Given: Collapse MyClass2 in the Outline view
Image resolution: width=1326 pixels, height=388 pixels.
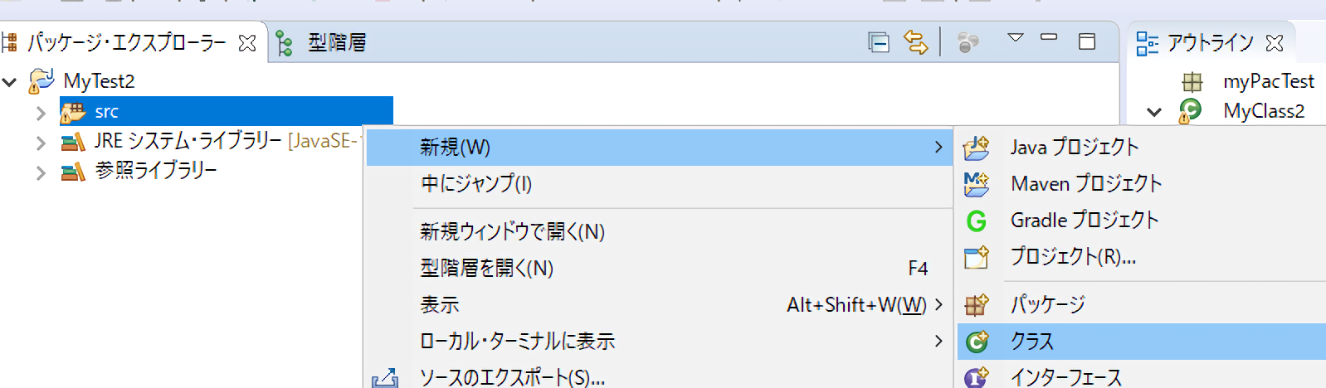Looking at the screenshot, I should [x=1153, y=112].
